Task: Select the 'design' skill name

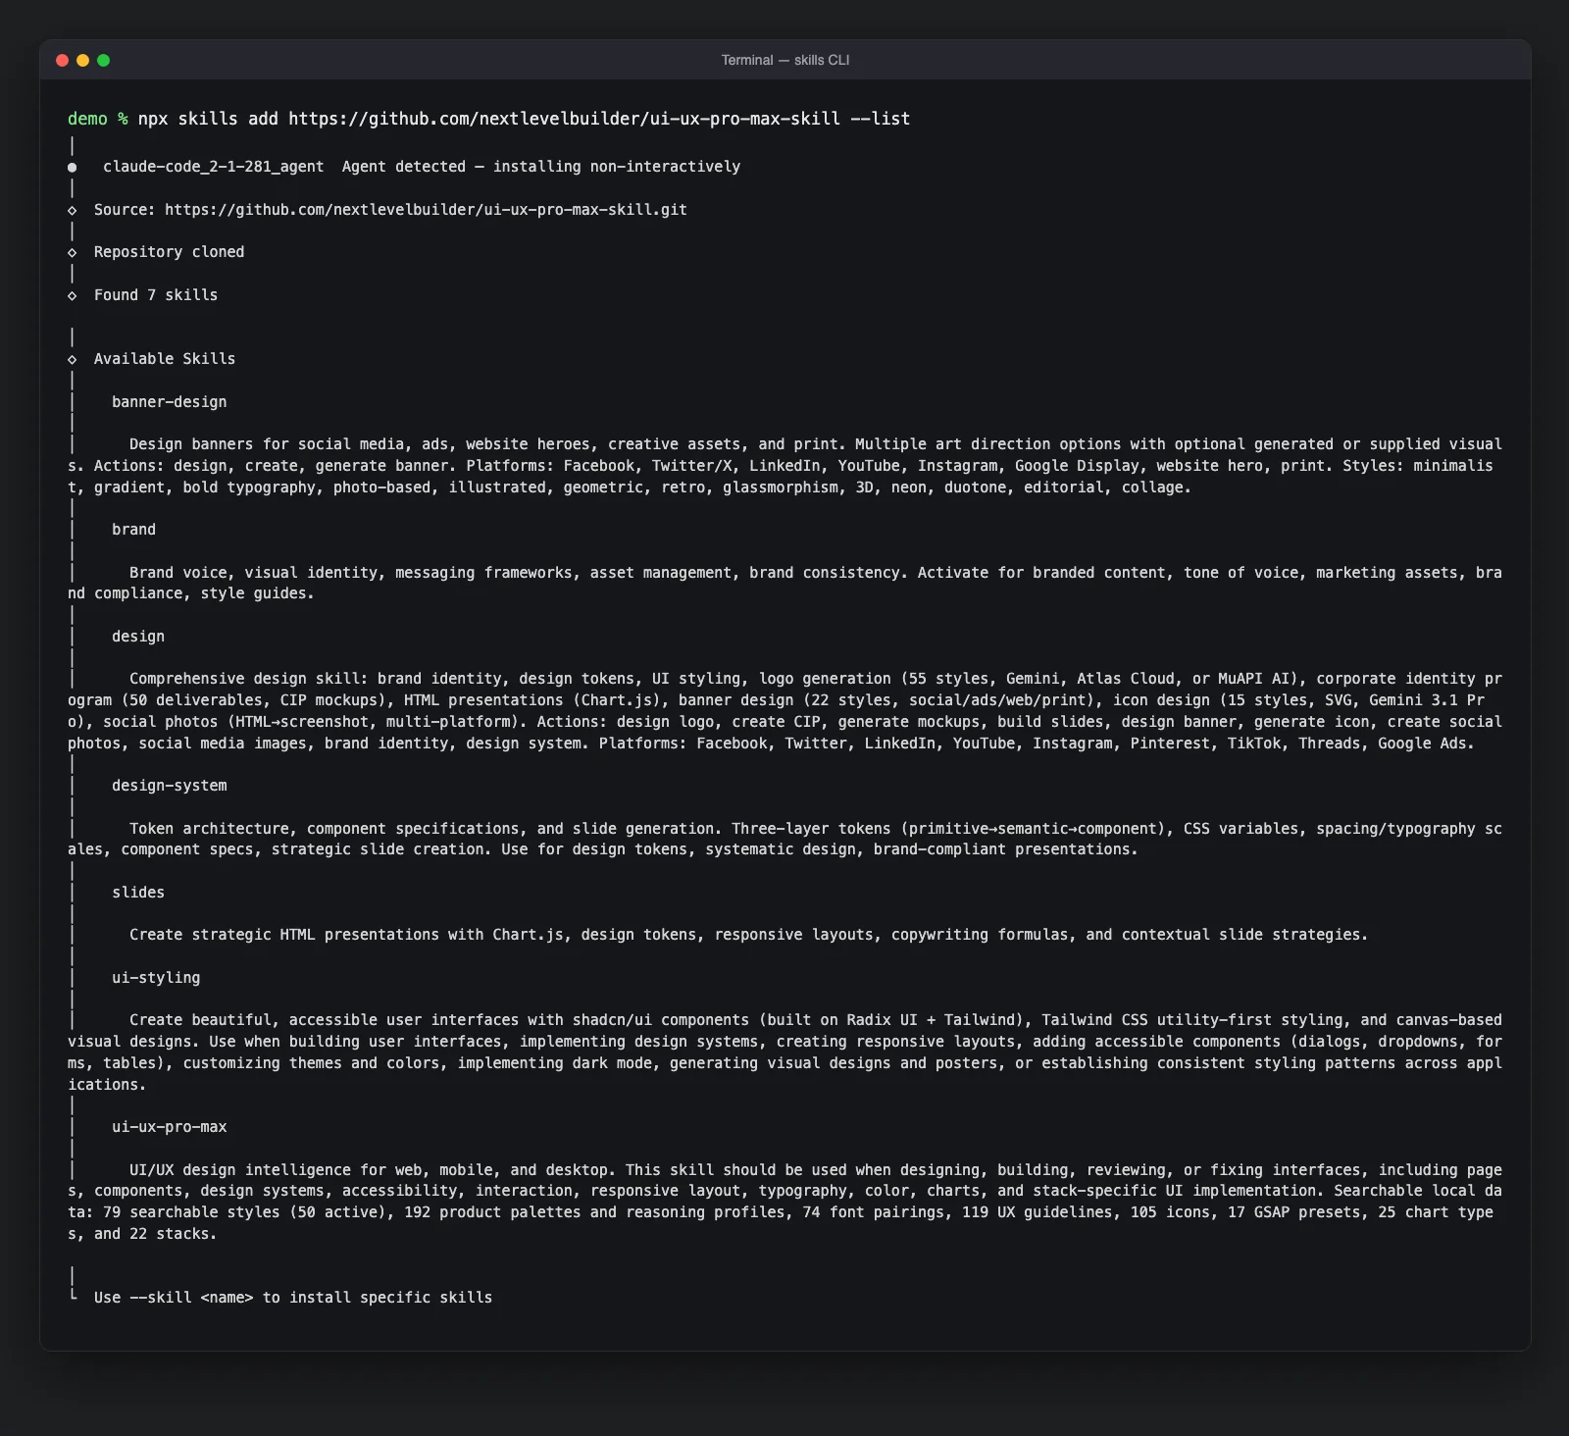Action: pos(138,637)
